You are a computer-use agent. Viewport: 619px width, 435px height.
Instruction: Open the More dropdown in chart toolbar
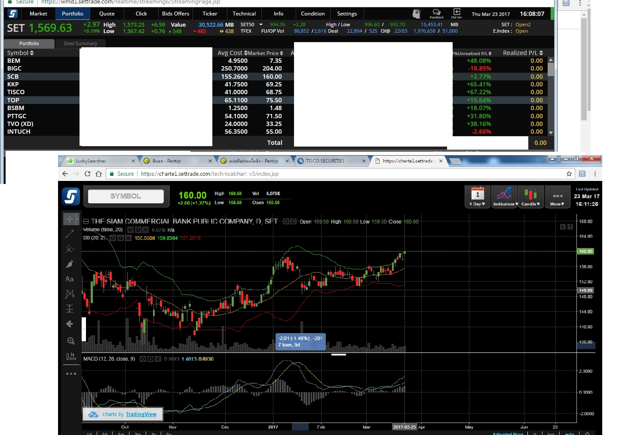pos(558,197)
